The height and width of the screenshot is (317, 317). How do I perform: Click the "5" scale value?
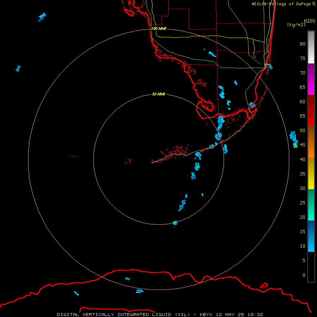pyautogui.click(x=304, y=261)
